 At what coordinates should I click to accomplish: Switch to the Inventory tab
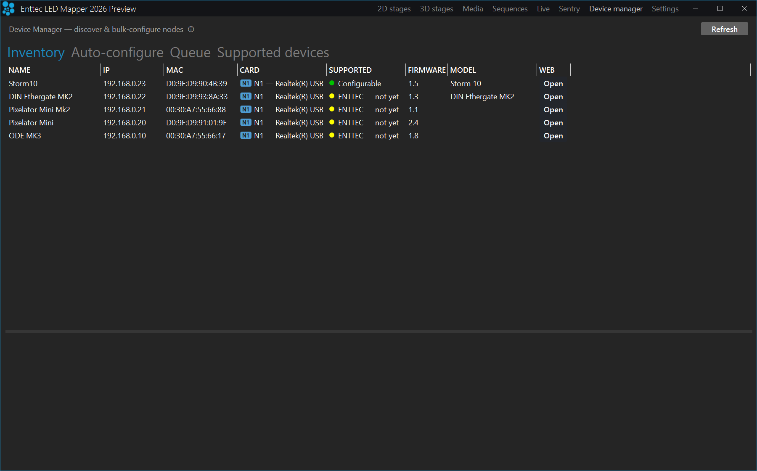pyautogui.click(x=36, y=53)
